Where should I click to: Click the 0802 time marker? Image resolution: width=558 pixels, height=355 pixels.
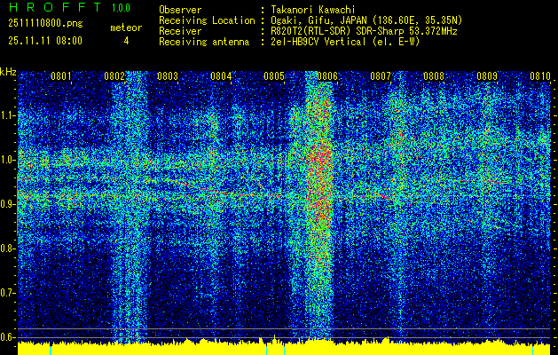click(x=114, y=75)
